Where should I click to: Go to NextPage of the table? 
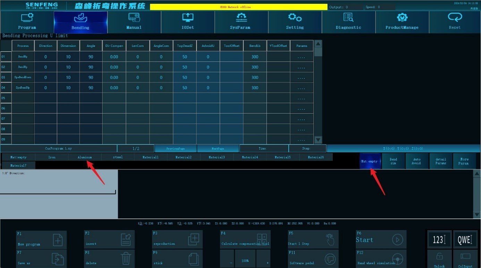point(218,148)
